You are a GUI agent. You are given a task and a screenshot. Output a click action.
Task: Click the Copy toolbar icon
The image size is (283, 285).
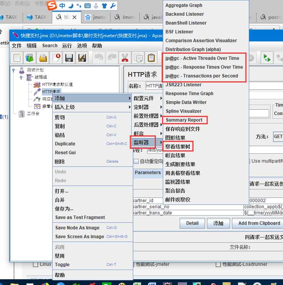pyautogui.click(x=138, y=58)
